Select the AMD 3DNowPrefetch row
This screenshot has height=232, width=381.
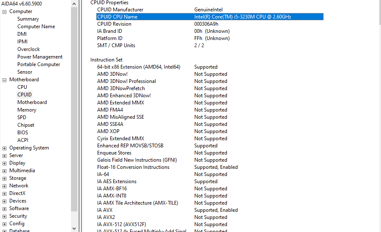[210, 88]
